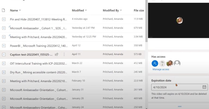Screen dimensions: 209x109
Task: Open the Dry Run Mining accessible content file
Action: tap(38, 72)
